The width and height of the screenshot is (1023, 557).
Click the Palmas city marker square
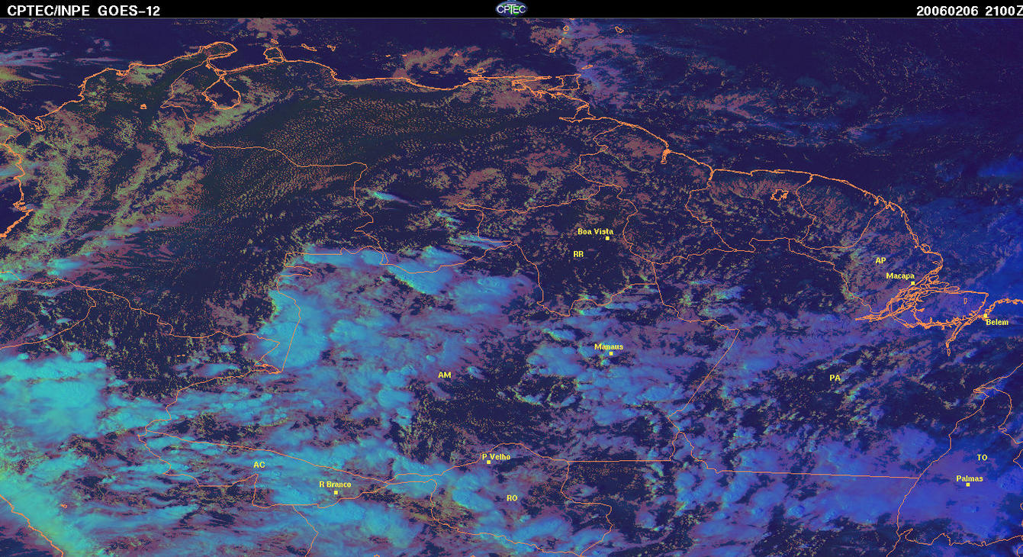coord(967,485)
